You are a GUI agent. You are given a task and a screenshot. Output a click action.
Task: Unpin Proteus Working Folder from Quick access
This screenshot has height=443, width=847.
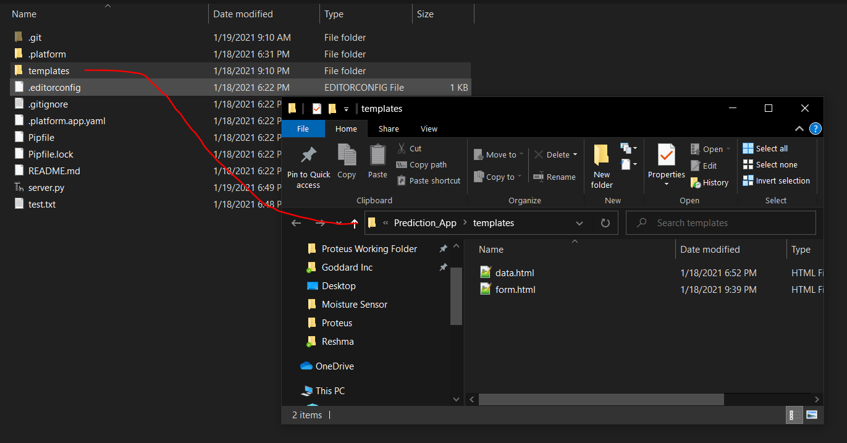[443, 249]
